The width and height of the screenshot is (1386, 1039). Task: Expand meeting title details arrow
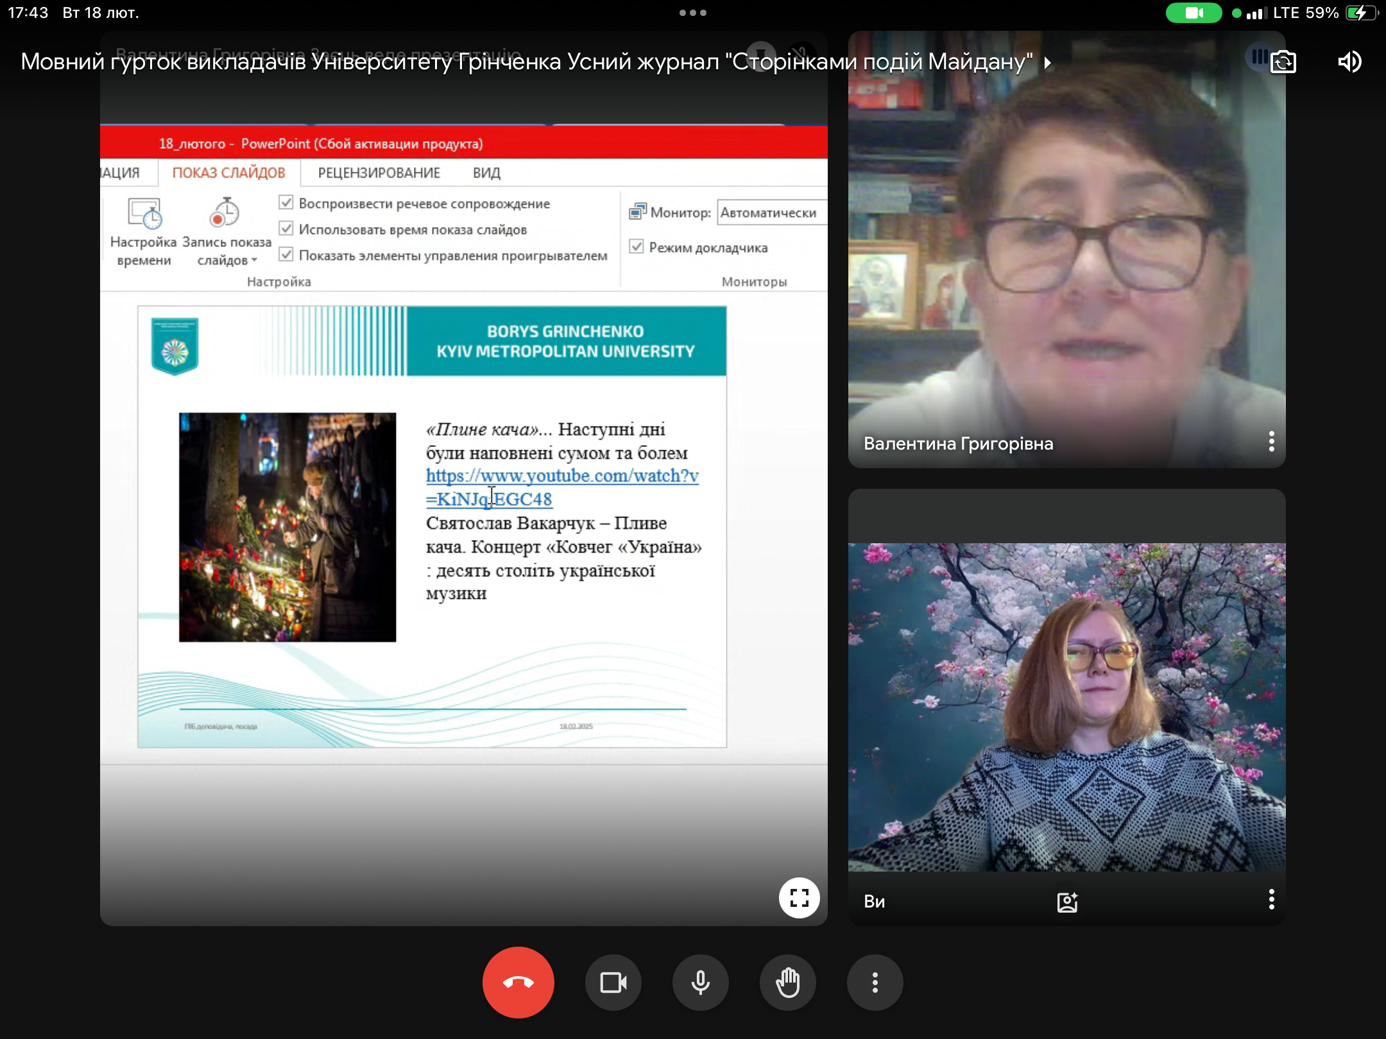pos(1047,62)
